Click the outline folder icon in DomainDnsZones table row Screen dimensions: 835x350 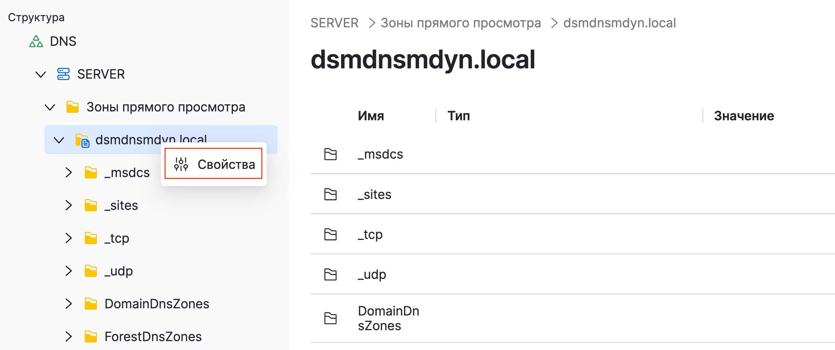pos(331,318)
